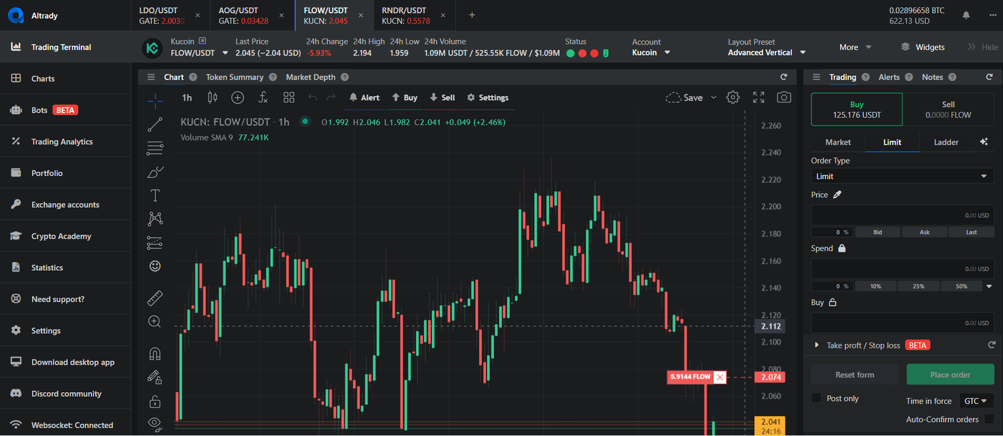Toggle Auto-Confirm orders checkbox

(x=989, y=419)
